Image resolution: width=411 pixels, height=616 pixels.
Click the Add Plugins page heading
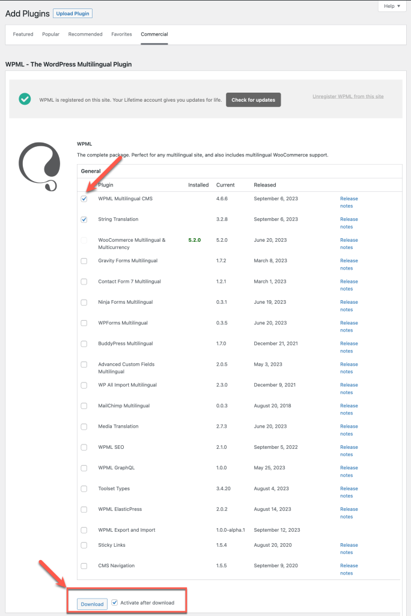coord(28,13)
